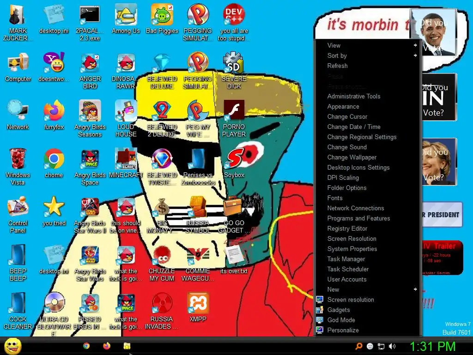Screen dimensions: 473x355
Task: Click the magnifier search tray icon
Action: tap(358, 346)
